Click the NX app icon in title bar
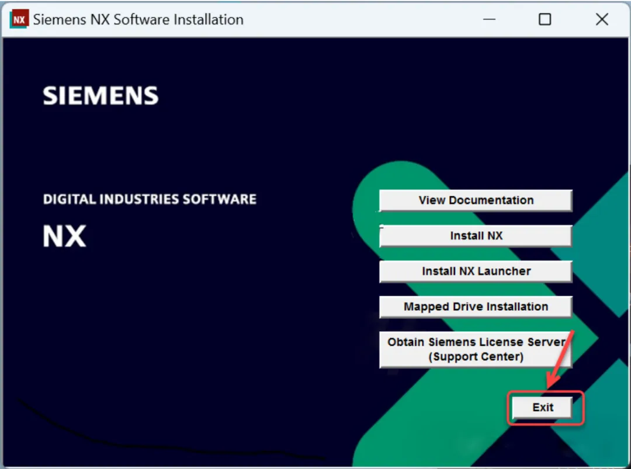Viewport: 631px width, 469px height. 19,19
